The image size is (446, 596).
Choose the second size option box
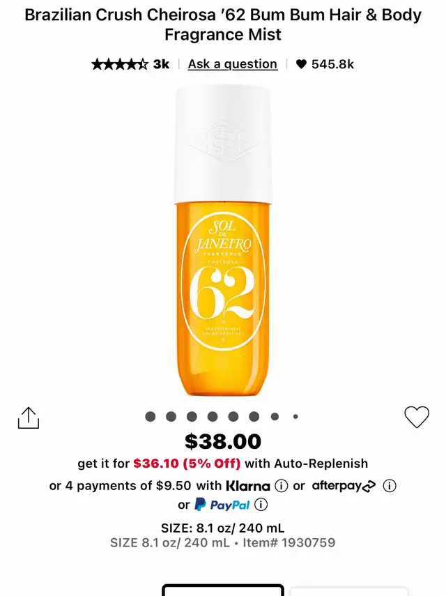[348, 591]
